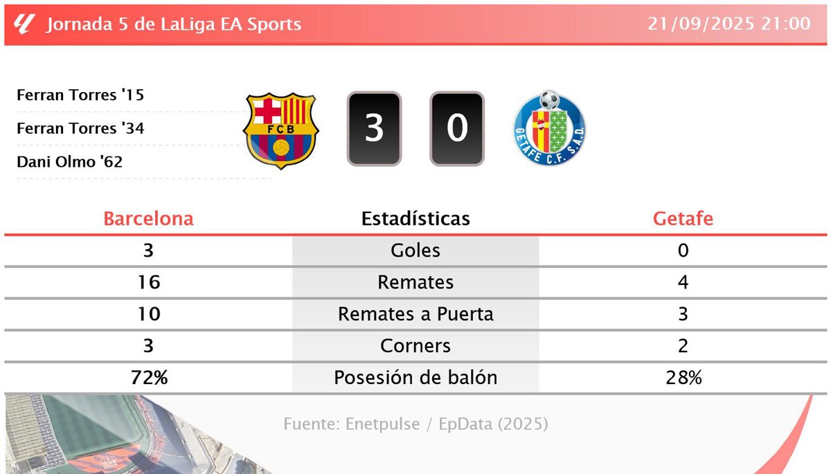The width and height of the screenshot is (831, 474).
Task: Select the Jornada 5 de LaLiga title
Action: (x=174, y=24)
